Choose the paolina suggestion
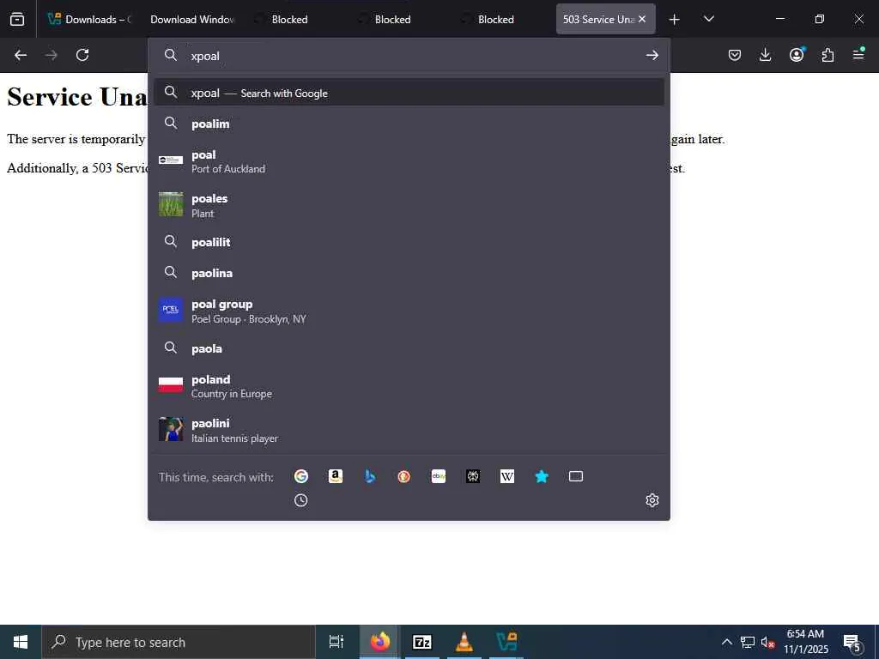879x659 pixels. pos(409,273)
